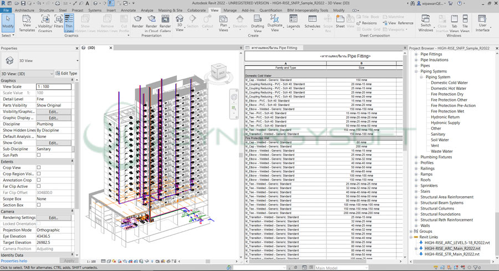Toggle the Section Box checkbox
499x271 pixels.
pos(39,205)
